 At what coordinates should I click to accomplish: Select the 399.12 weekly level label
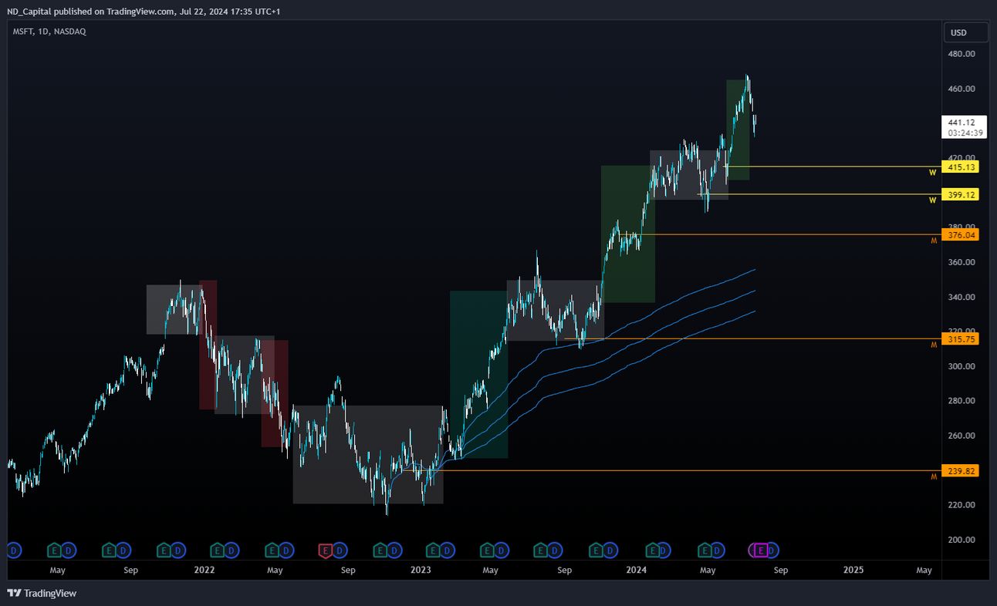(961, 195)
